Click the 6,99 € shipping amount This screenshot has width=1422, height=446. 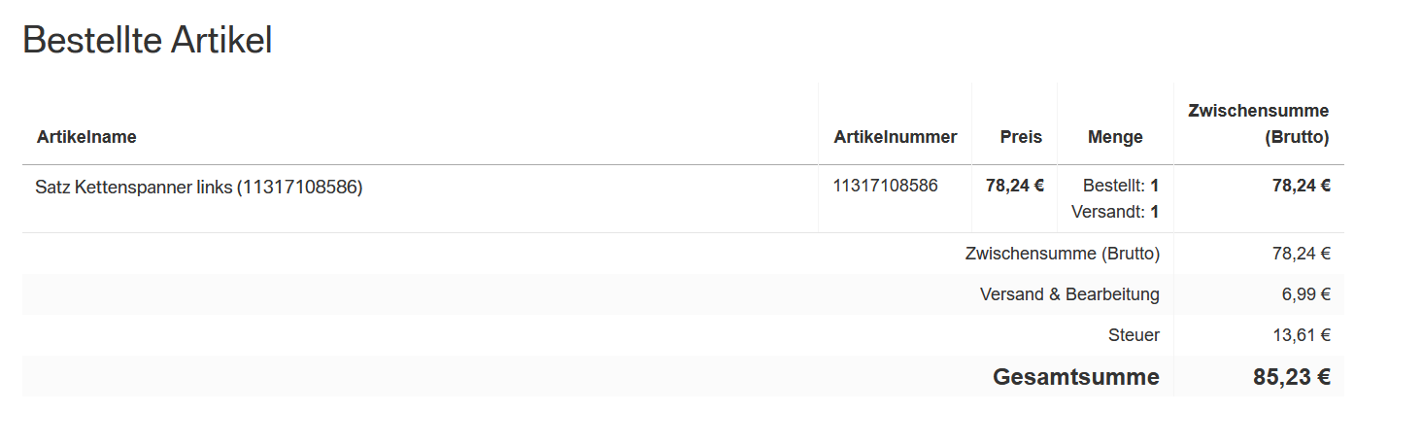coord(1305,294)
